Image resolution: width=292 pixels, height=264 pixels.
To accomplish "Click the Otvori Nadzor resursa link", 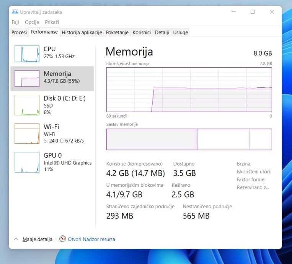I will coord(91,239).
